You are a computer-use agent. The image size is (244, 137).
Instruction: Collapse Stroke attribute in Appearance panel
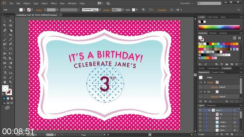point(205,82)
